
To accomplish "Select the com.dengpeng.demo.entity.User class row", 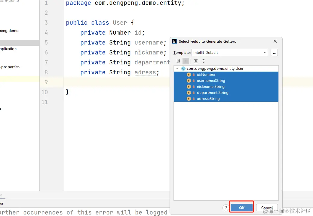I will [x=226, y=69].
